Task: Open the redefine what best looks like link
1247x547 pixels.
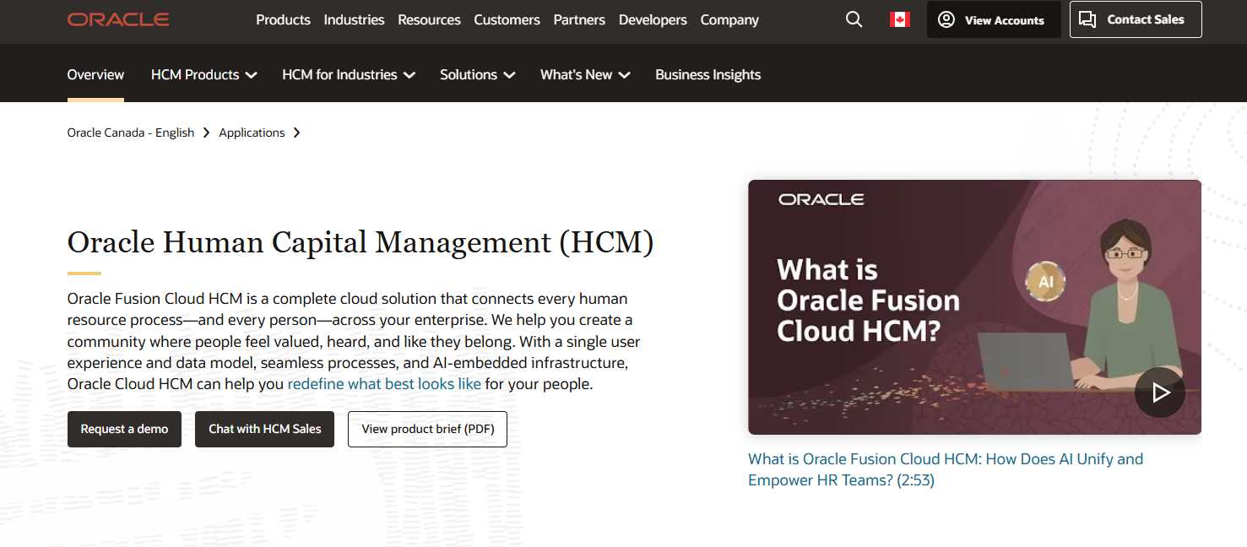Action: pyautogui.click(x=384, y=383)
